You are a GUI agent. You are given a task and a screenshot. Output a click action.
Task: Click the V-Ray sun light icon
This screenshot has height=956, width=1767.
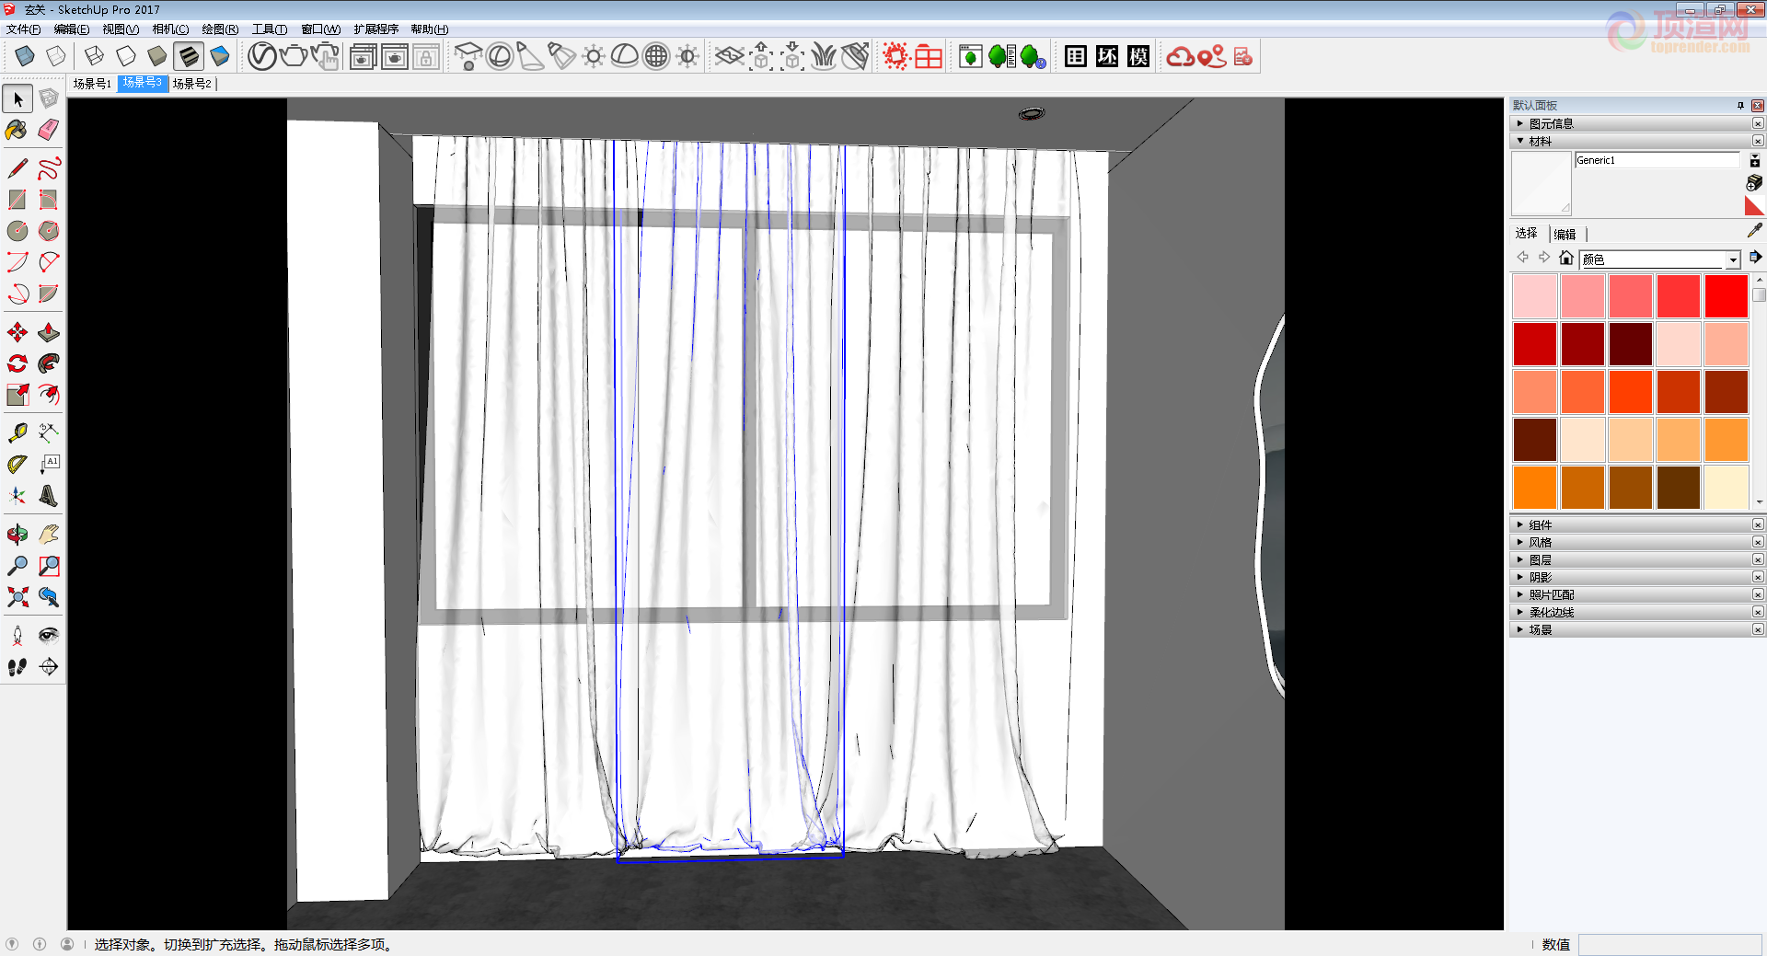point(594,56)
